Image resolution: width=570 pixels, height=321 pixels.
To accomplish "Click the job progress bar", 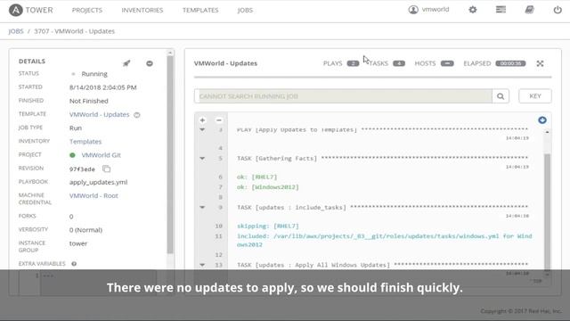I will pyautogui.click(x=372, y=77).
